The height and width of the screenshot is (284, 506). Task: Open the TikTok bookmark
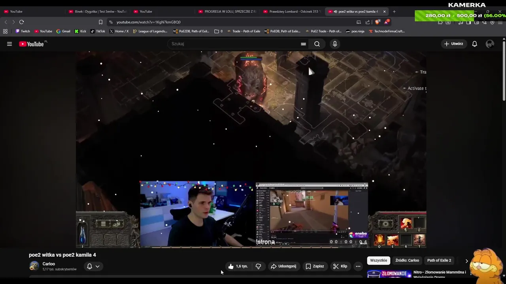[98, 31]
